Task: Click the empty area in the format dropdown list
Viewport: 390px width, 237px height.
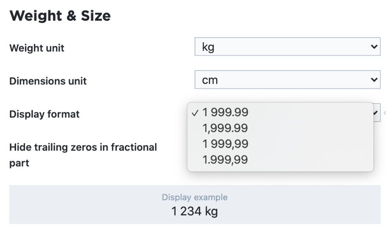Action: pyautogui.click(x=313, y=144)
